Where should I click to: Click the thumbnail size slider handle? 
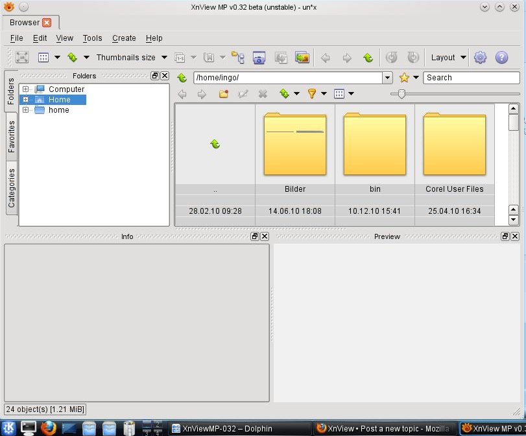point(401,94)
